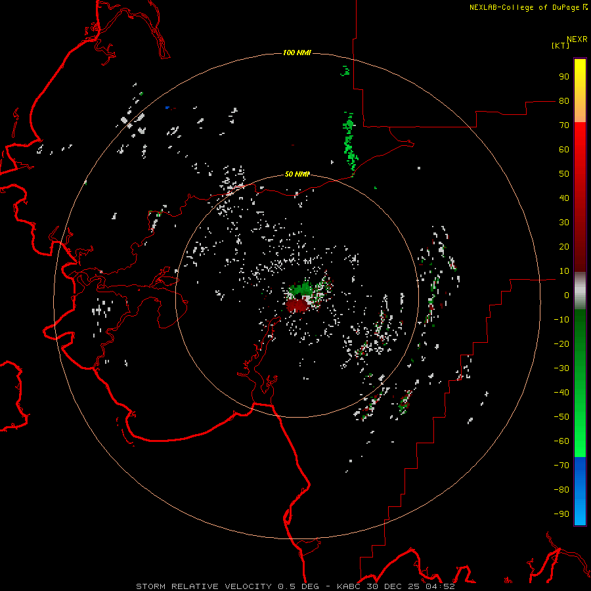Click the blue bottom band of color bar
The width and height of the screenshot is (591, 591).
coord(580,491)
